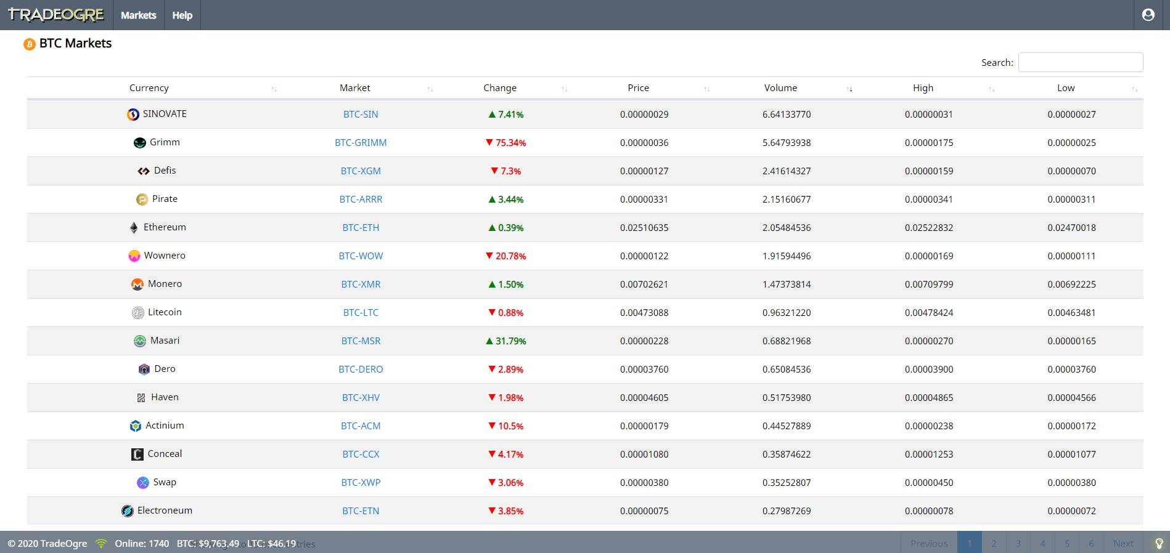Open the BTC-LTC market link
Image resolution: width=1170 pixels, height=553 pixels.
click(361, 313)
